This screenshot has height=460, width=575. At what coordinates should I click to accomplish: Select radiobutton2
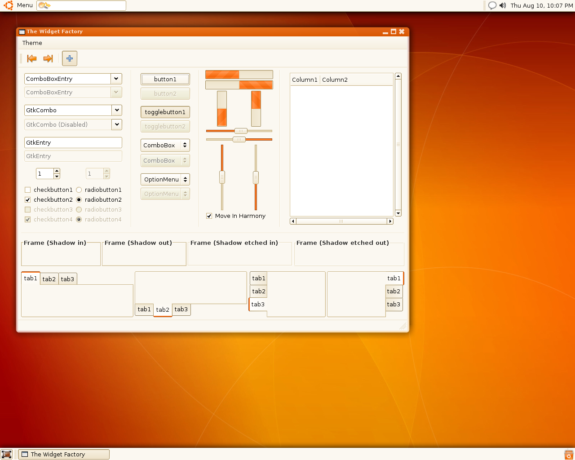(79, 199)
